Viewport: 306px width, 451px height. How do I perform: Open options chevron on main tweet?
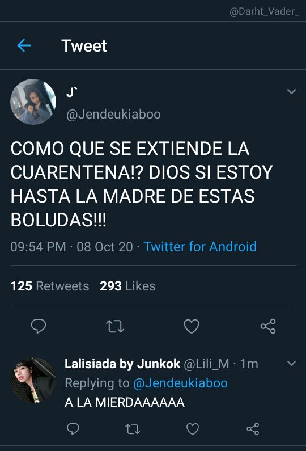pos(291,91)
